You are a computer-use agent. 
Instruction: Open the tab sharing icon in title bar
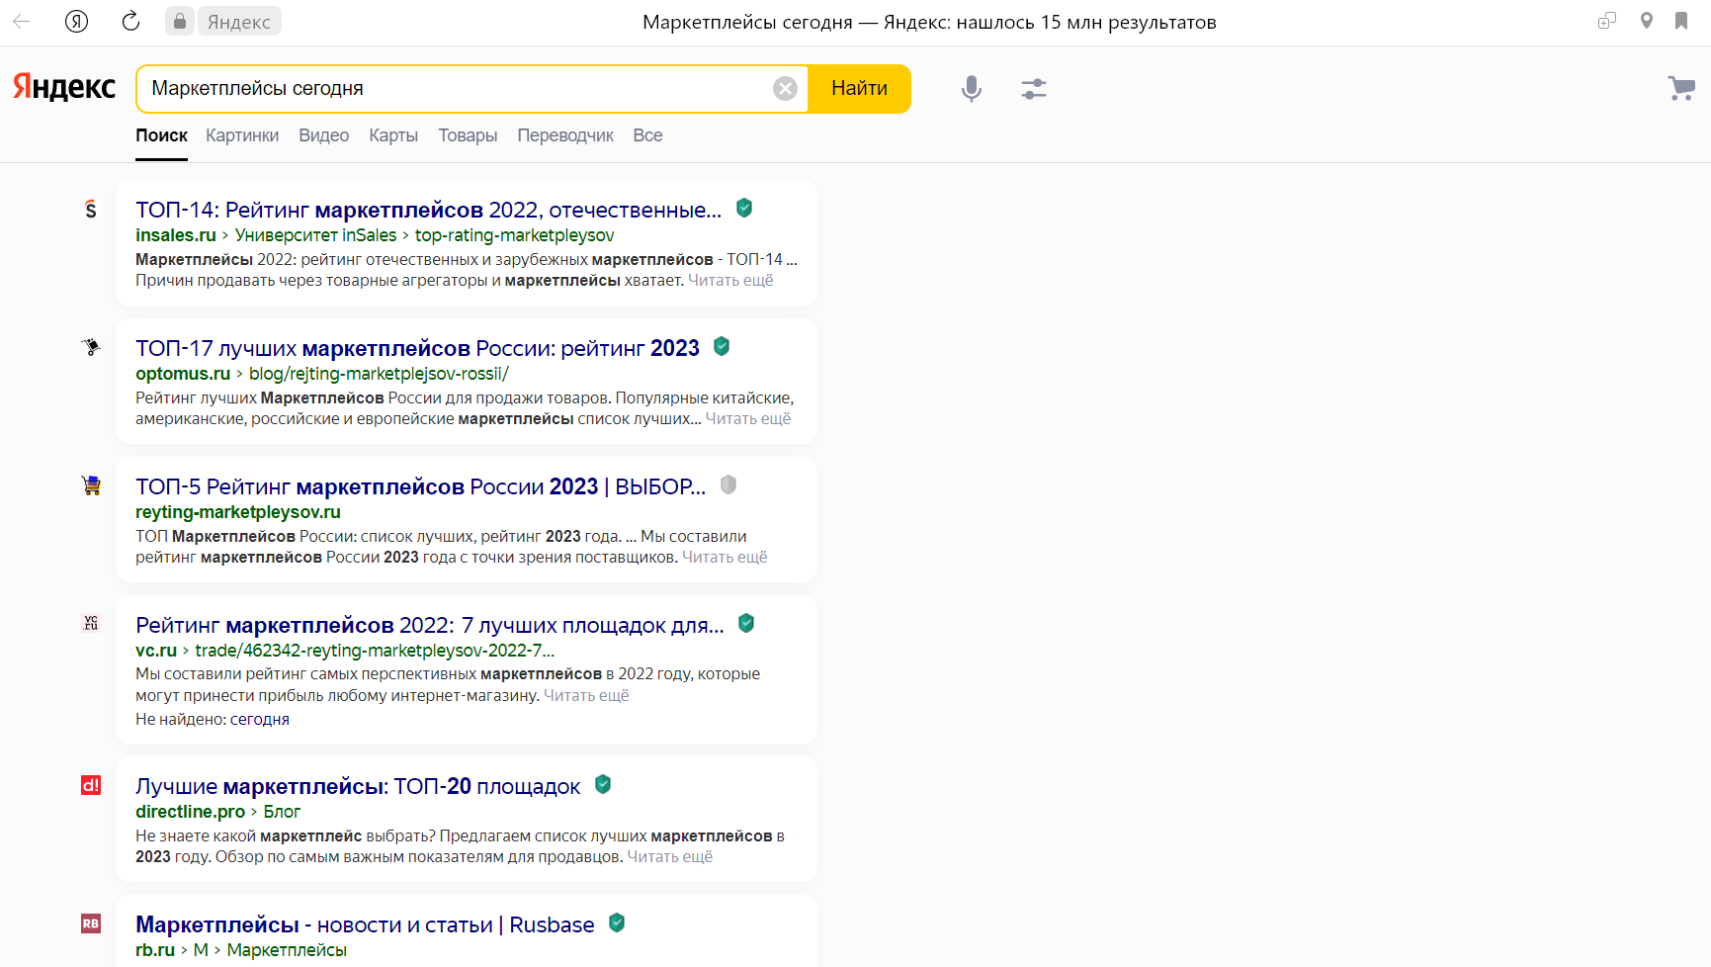click(1607, 21)
